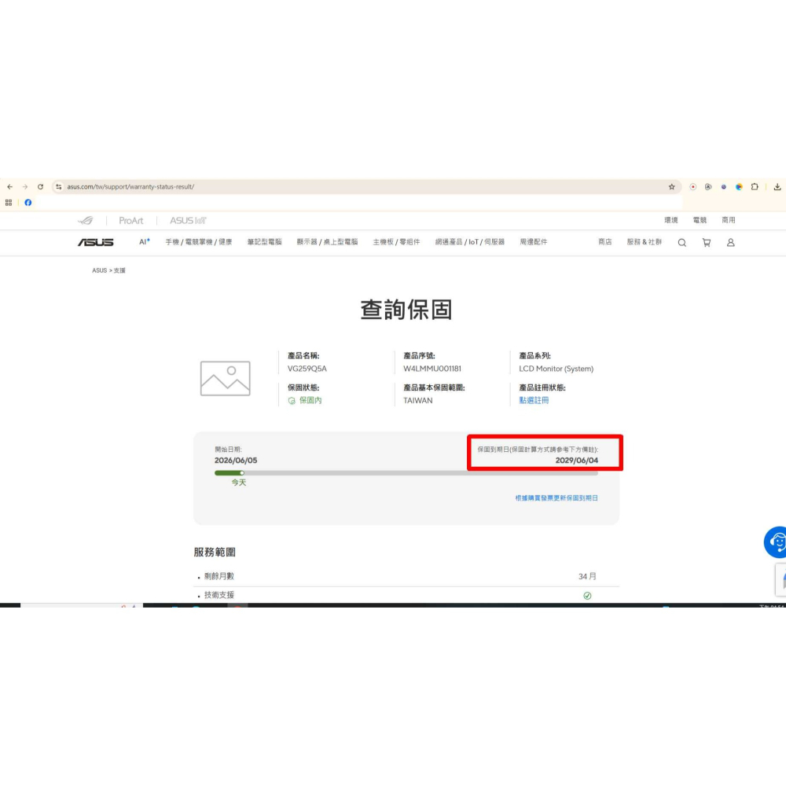This screenshot has width=786, height=786.
Task: Open 網通產品 / IoT / 伺服器 menu
Action: point(470,241)
